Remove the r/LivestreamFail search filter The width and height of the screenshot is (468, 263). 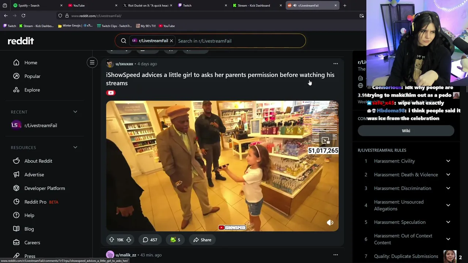point(171,41)
